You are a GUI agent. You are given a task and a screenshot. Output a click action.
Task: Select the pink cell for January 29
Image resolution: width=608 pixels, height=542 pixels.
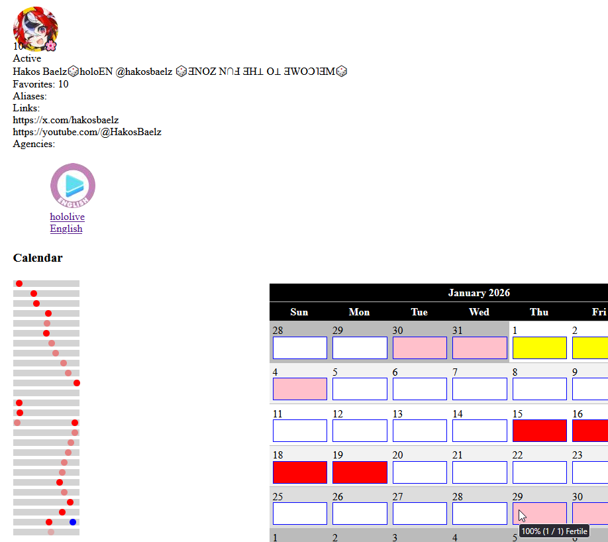[540, 514]
